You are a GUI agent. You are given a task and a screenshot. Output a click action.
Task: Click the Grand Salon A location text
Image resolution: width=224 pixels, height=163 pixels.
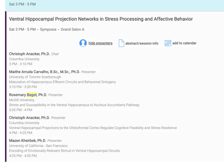(x=72, y=29)
